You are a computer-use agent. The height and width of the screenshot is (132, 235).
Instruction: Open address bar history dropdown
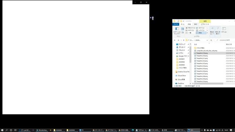tap(207, 40)
